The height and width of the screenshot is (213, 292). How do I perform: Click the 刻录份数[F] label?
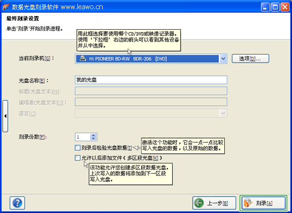33,137
